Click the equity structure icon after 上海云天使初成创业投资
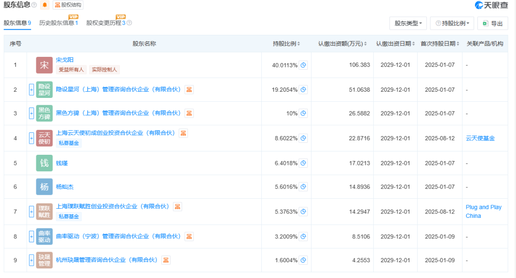 click(x=183, y=133)
